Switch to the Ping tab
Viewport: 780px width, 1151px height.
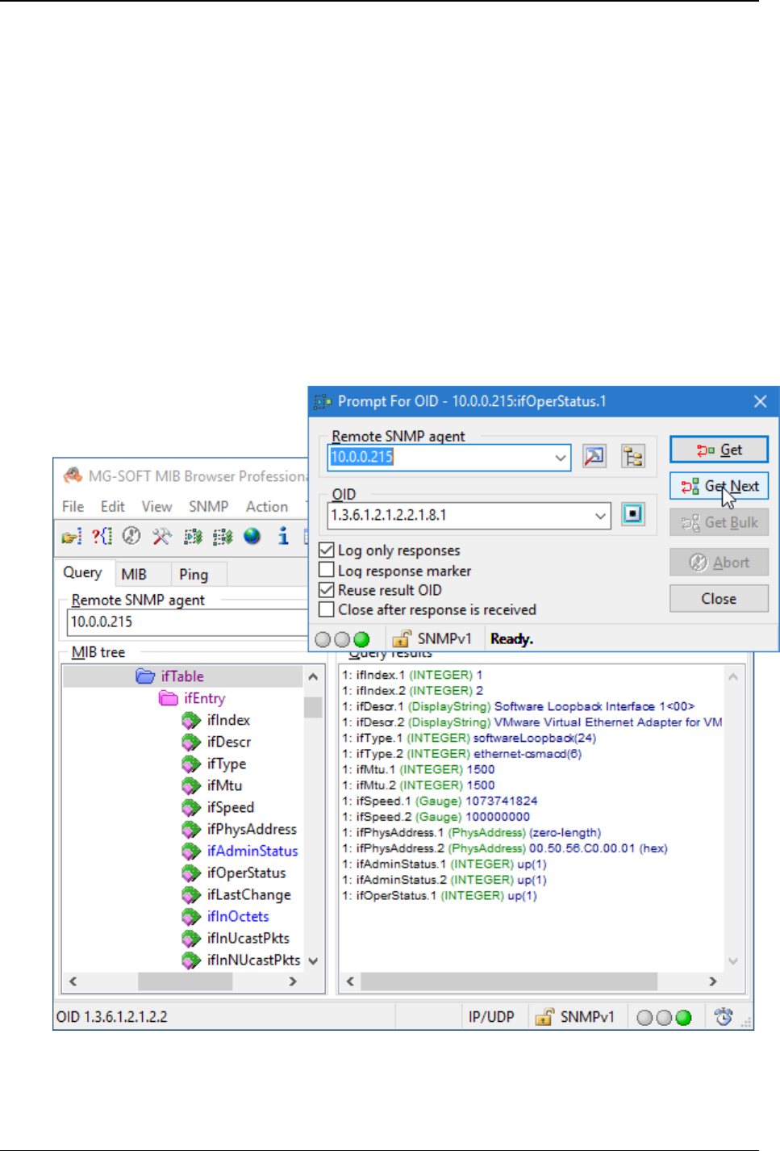point(194,574)
